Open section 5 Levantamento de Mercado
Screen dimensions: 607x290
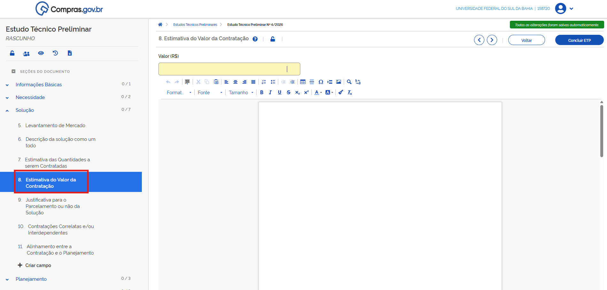pyautogui.click(x=55, y=126)
